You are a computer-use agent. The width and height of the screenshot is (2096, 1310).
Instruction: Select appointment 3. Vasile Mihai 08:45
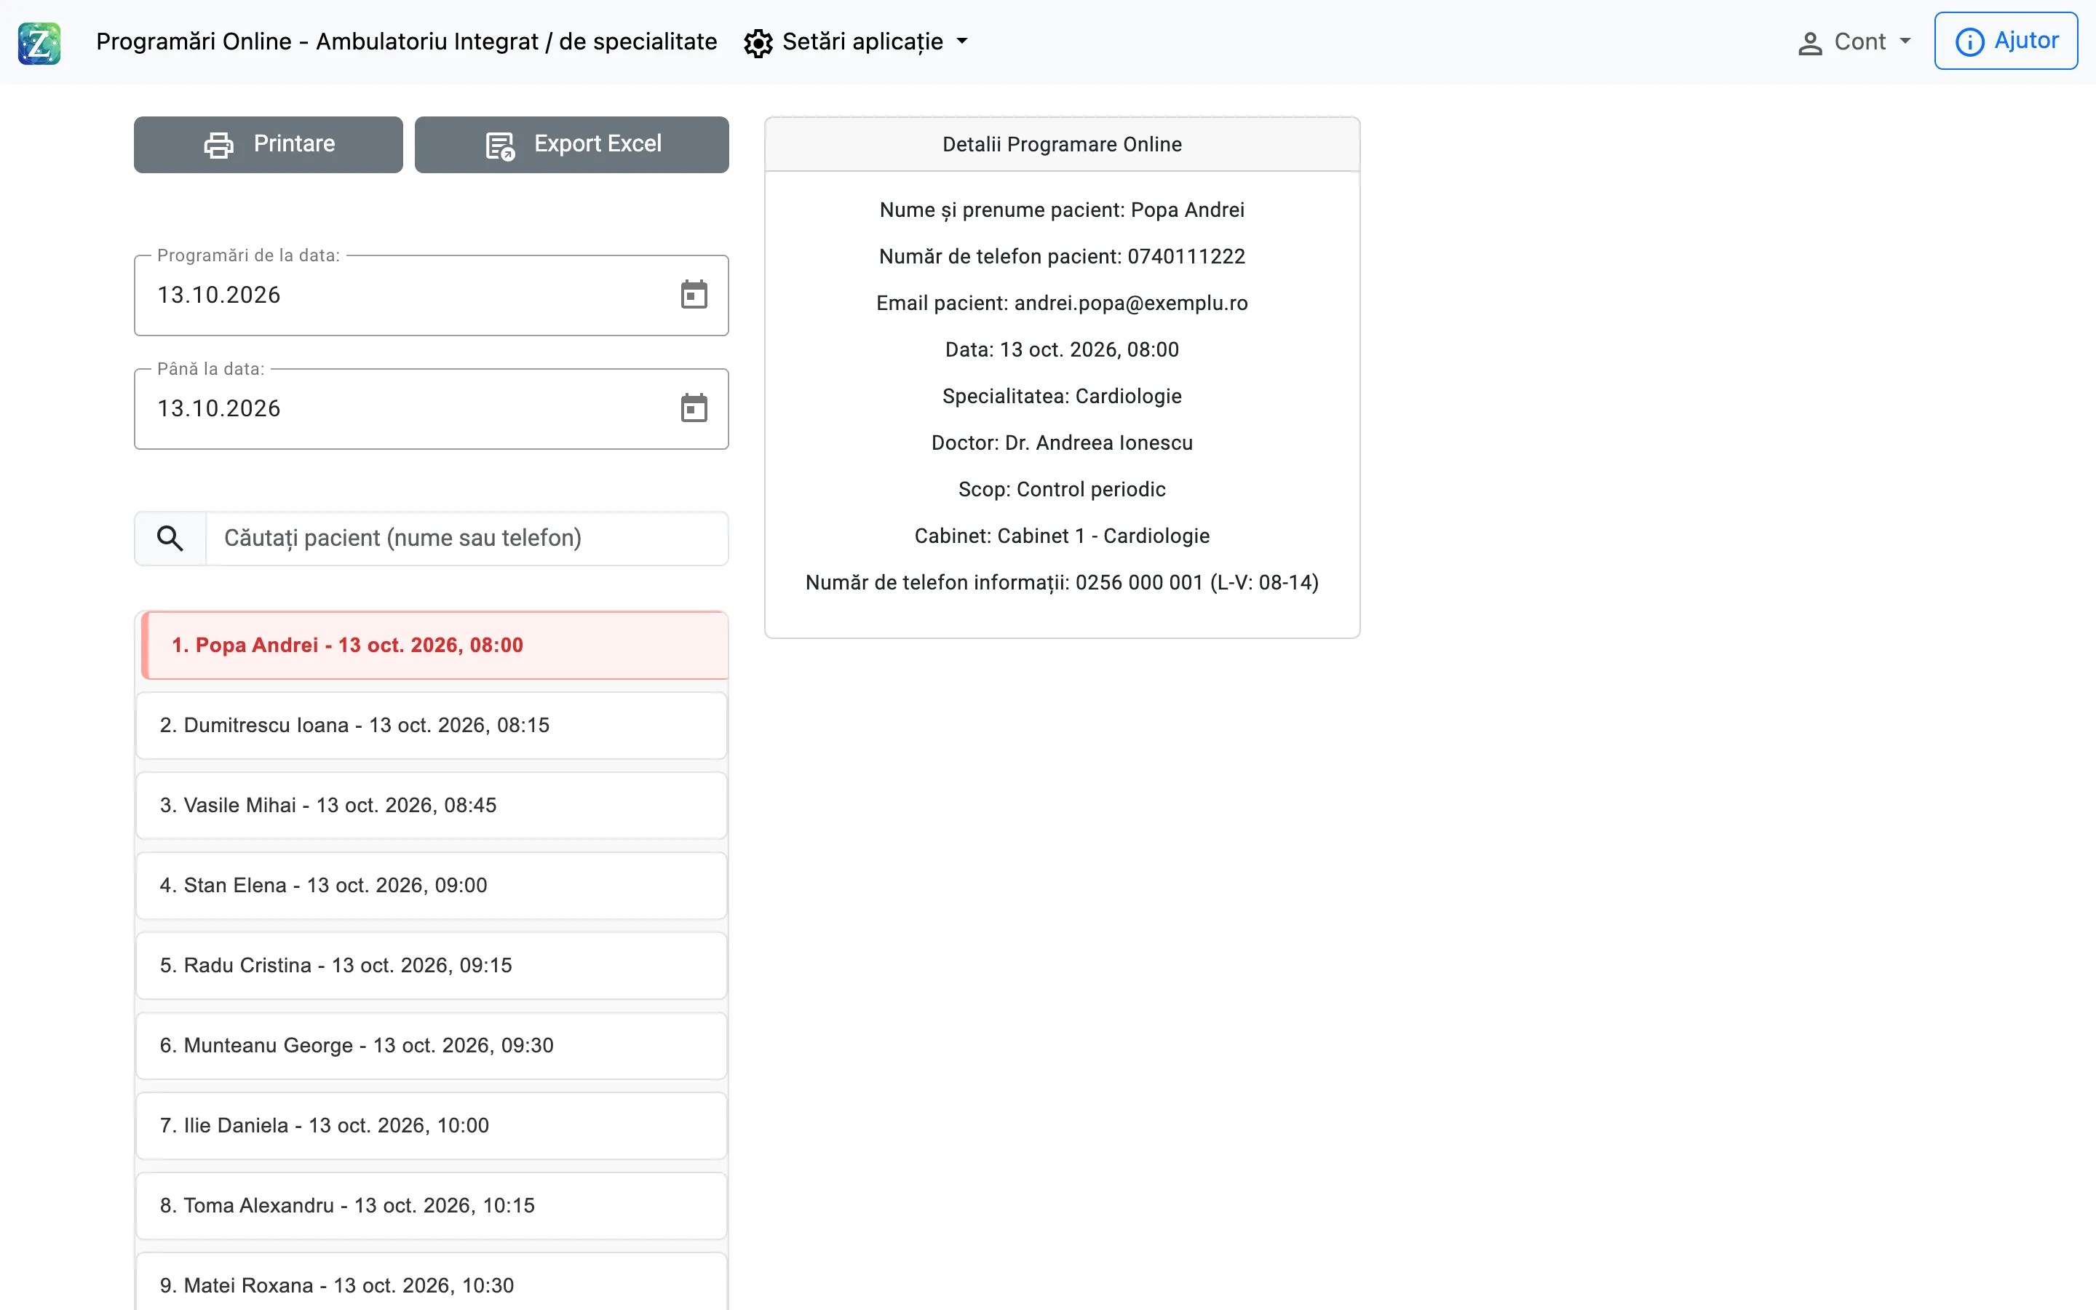432,806
